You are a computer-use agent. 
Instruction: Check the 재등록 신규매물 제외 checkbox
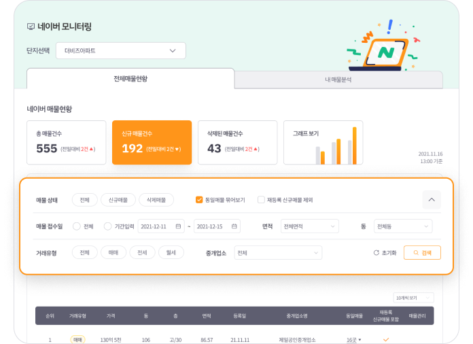(x=261, y=200)
